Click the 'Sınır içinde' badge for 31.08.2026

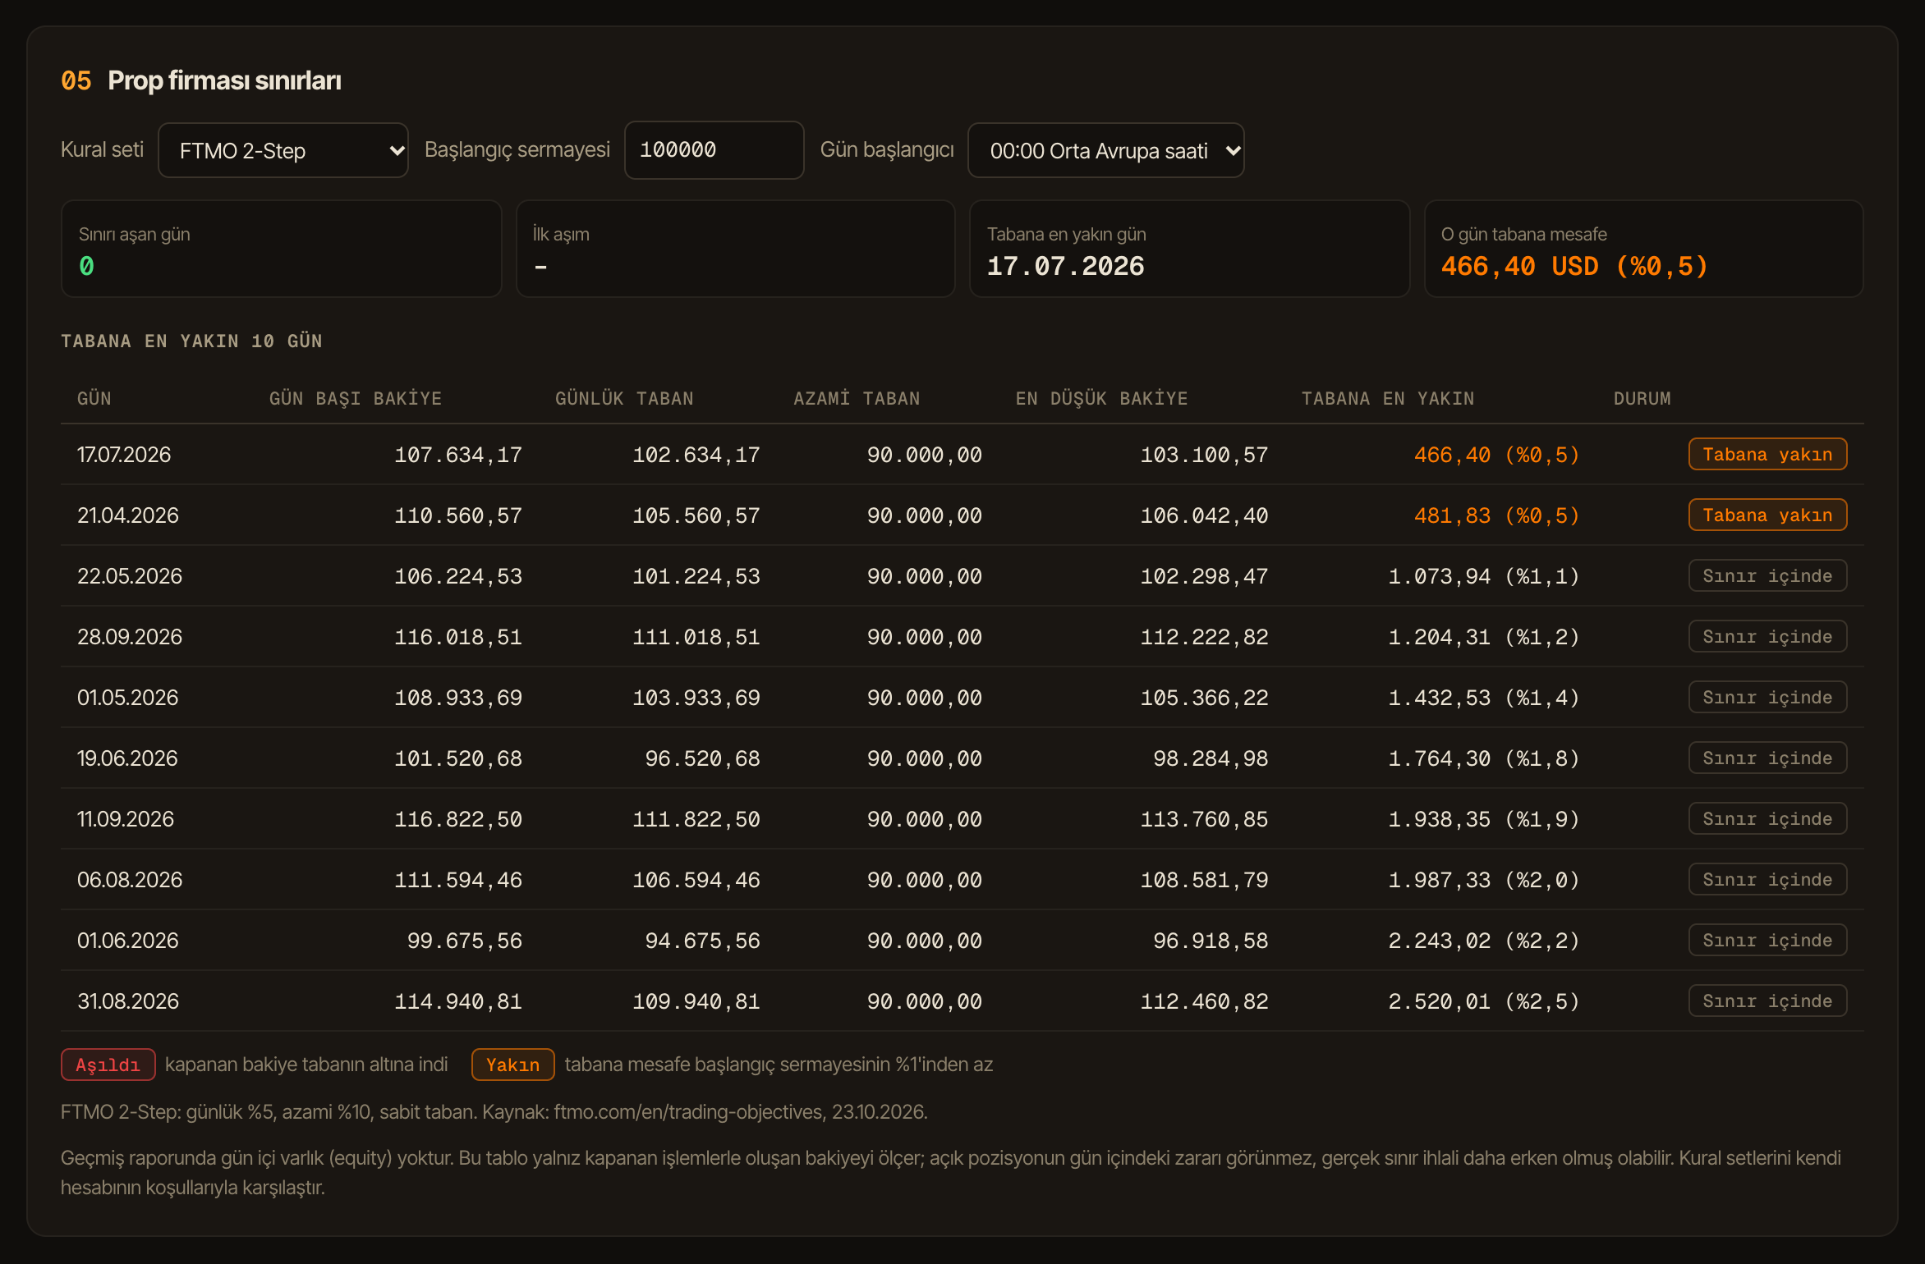click(x=1767, y=1001)
